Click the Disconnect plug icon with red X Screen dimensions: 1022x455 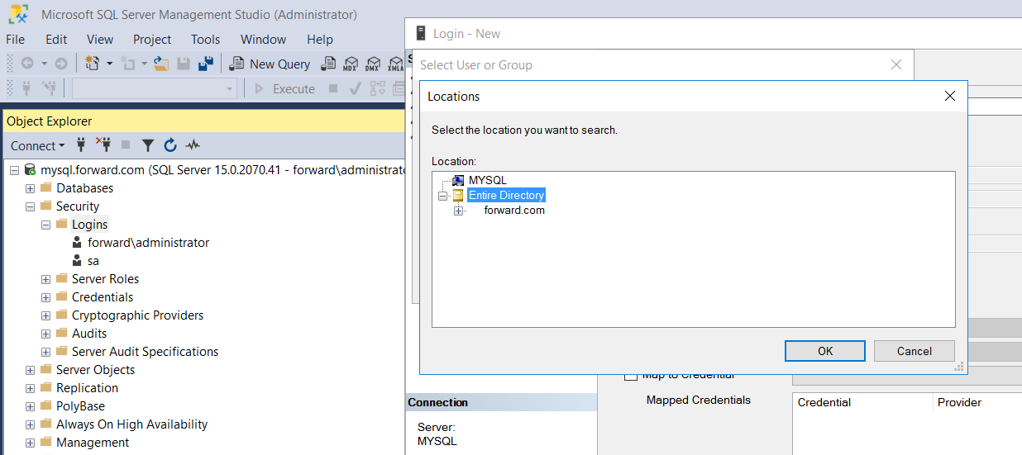click(x=103, y=145)
